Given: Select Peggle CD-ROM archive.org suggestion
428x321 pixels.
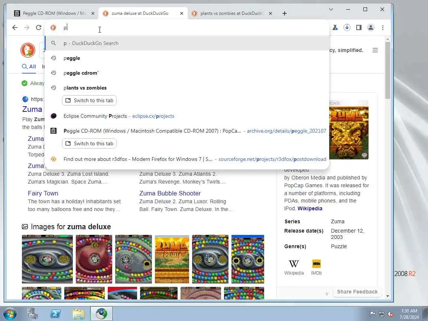Looking at the screenshot, I should pos(187,131).
